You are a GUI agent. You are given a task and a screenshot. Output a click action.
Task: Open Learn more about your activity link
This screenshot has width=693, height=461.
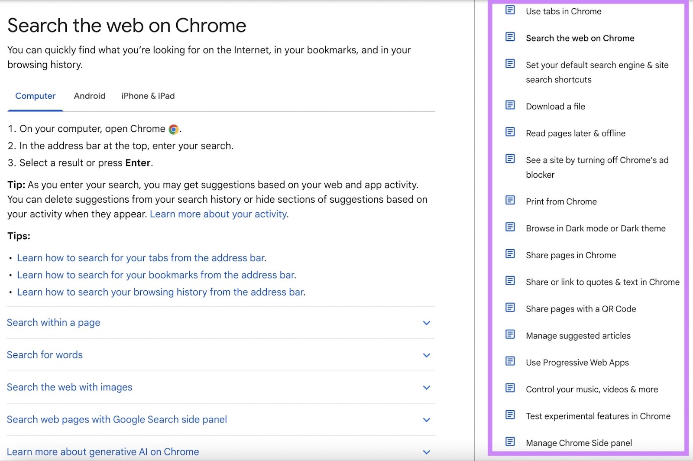pyautogui.click(x=218, y=214)
